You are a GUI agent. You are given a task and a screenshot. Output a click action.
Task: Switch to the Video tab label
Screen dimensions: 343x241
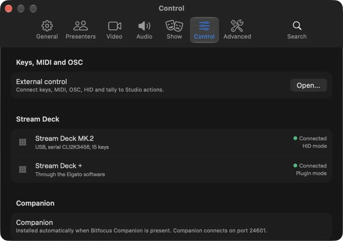click(x=114, y=36)
